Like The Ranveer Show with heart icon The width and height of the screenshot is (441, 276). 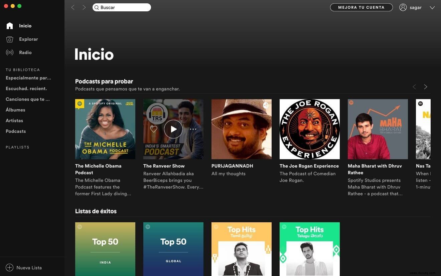154,129
